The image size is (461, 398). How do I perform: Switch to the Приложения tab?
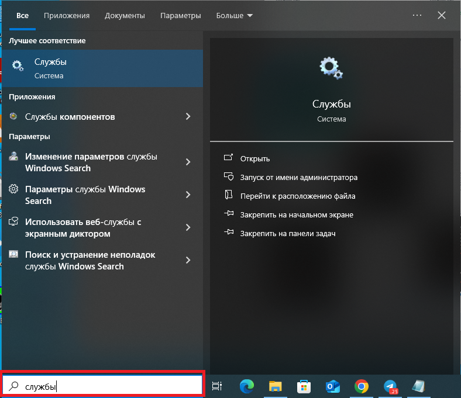click(67, 16)
